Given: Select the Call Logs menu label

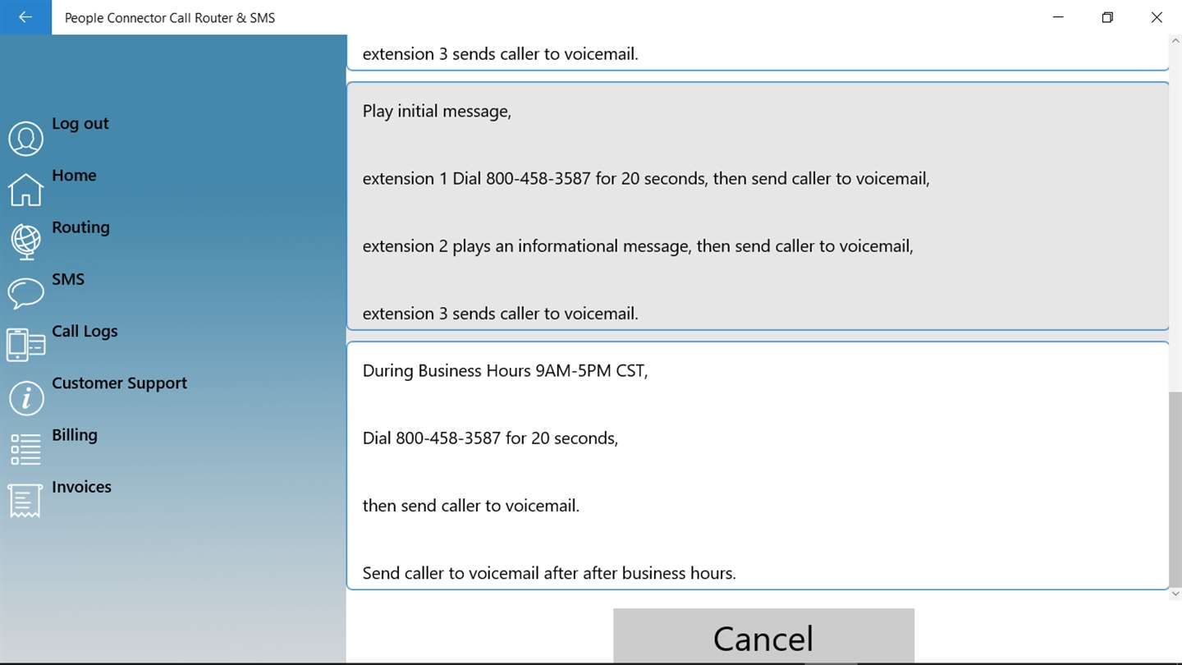Looking at the screenshot, I should (85, 331).
